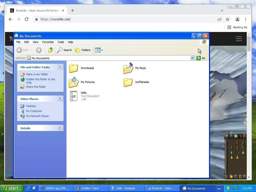The image size is (256, 192).
Task: Click the smiley face tab icon in game panel
Action: pyautogui.click(x=231, y=177)
